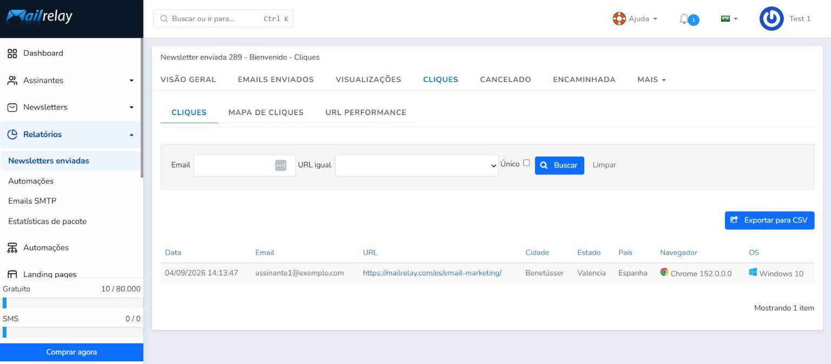Click the Newsletter enviada 289 breadcrumb title
The height and width of the screenshot is (364, 831).
240,57
